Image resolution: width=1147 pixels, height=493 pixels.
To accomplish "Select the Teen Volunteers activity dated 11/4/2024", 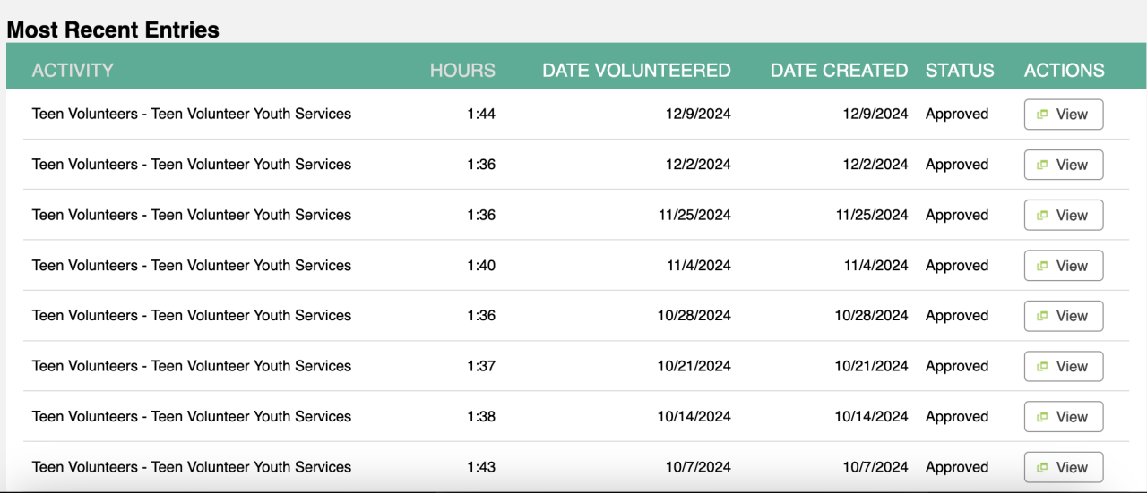I will 192,265.
